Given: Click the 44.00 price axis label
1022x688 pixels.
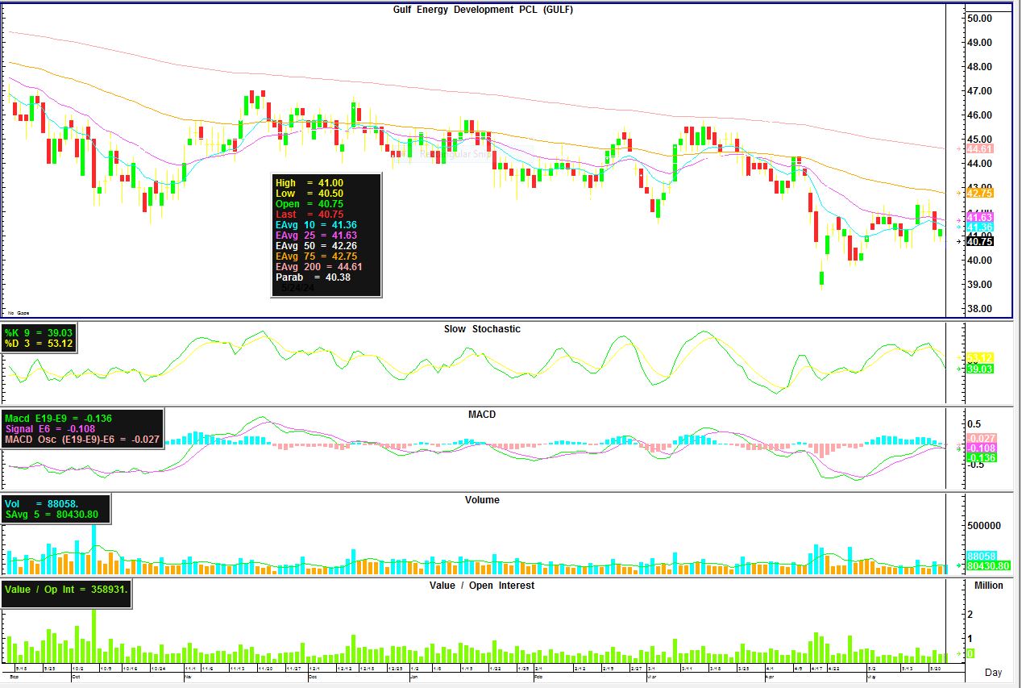Looking at the screenshot, I should coord(979,164).
